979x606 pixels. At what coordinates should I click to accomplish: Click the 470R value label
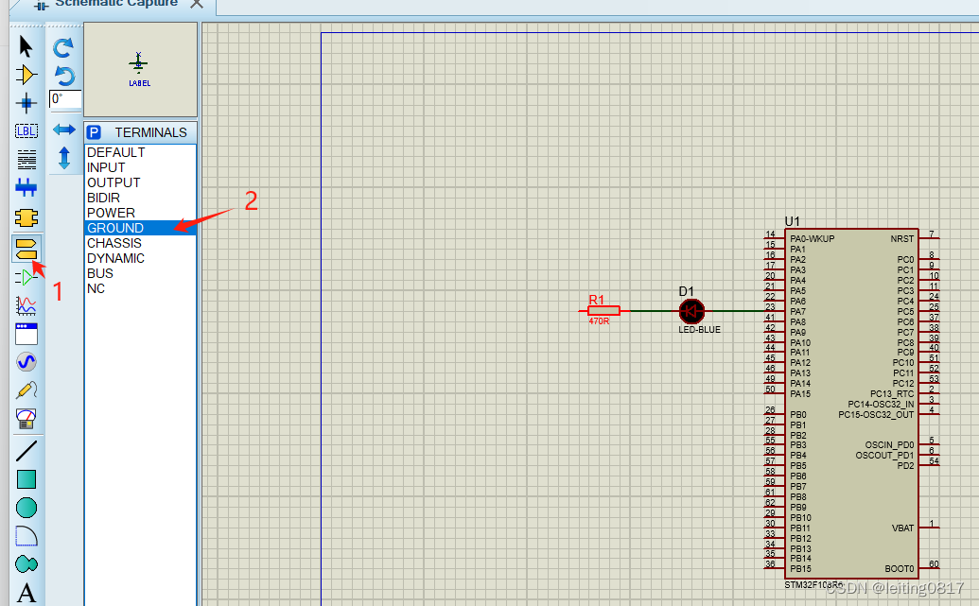[x=599, y=321]
